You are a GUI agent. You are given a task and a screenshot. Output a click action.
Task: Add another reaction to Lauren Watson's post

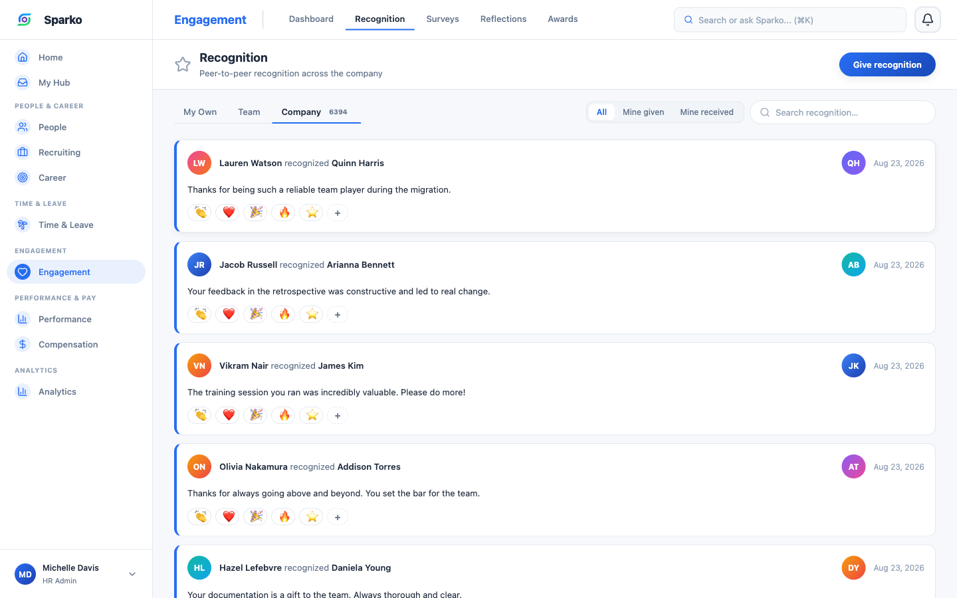click(338, 213)
